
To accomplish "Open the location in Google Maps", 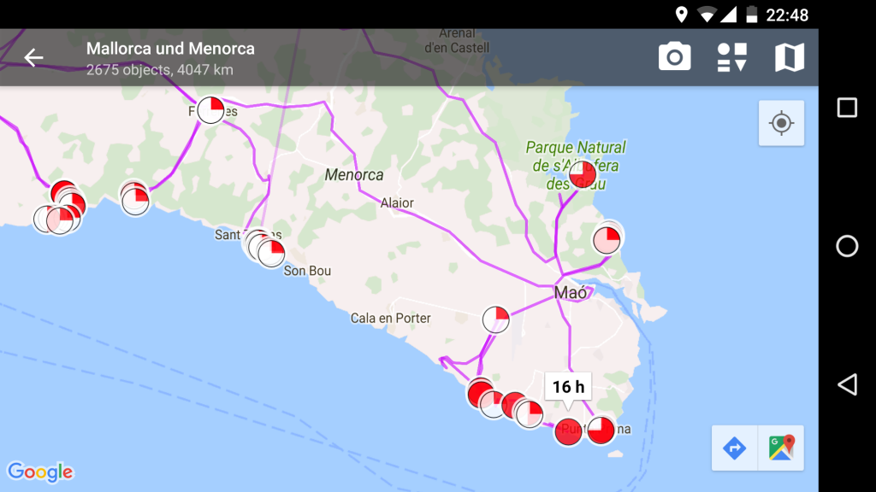I will pyautogui.click(x=781, y=448).
